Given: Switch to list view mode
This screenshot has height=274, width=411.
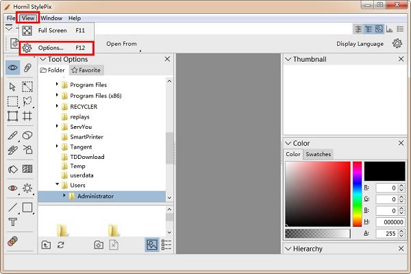Looking at the screenshot, I should click(166, 245).
